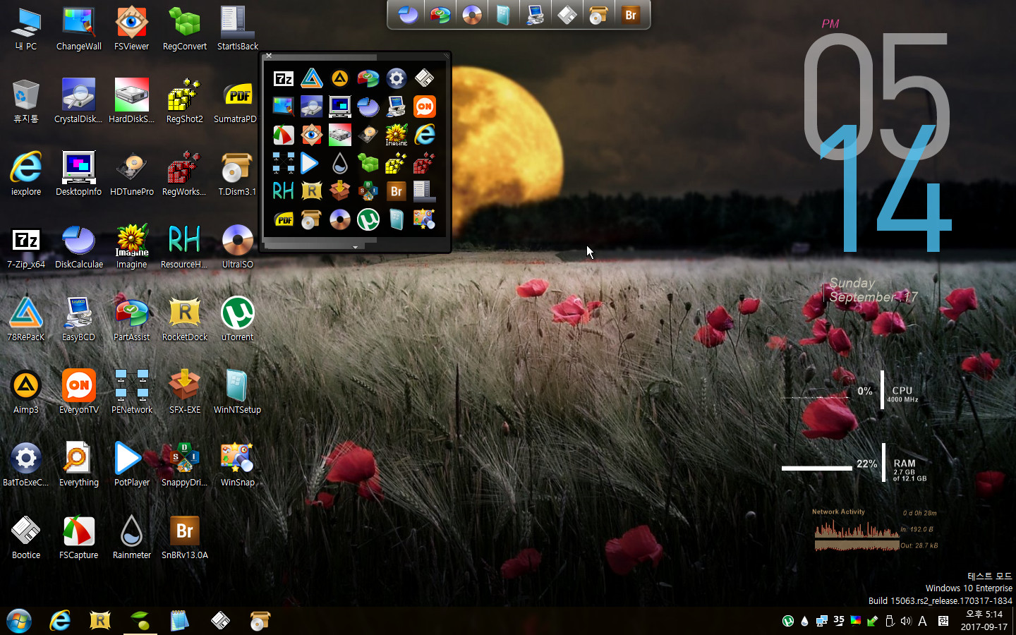Image resolution: width=1016 pixels, height=635 pixels.
Task: Open the HardDiskS... desktop shortcut
Action: [132, 102]
